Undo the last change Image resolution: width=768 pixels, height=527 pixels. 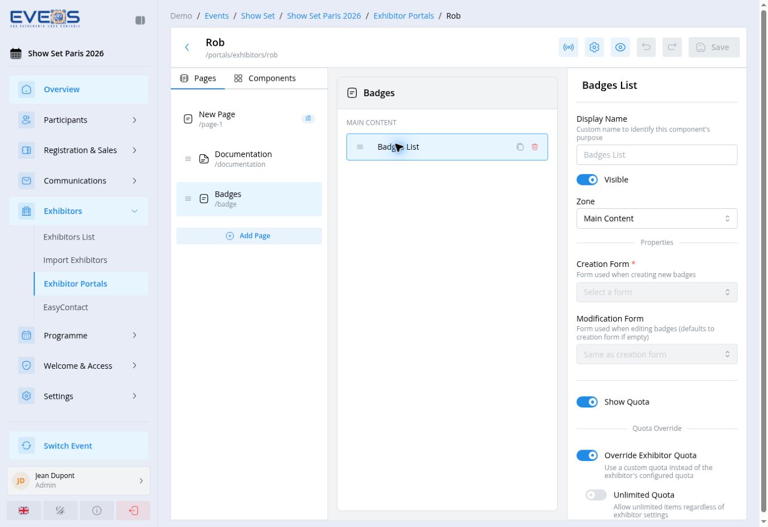click(646, 47)
